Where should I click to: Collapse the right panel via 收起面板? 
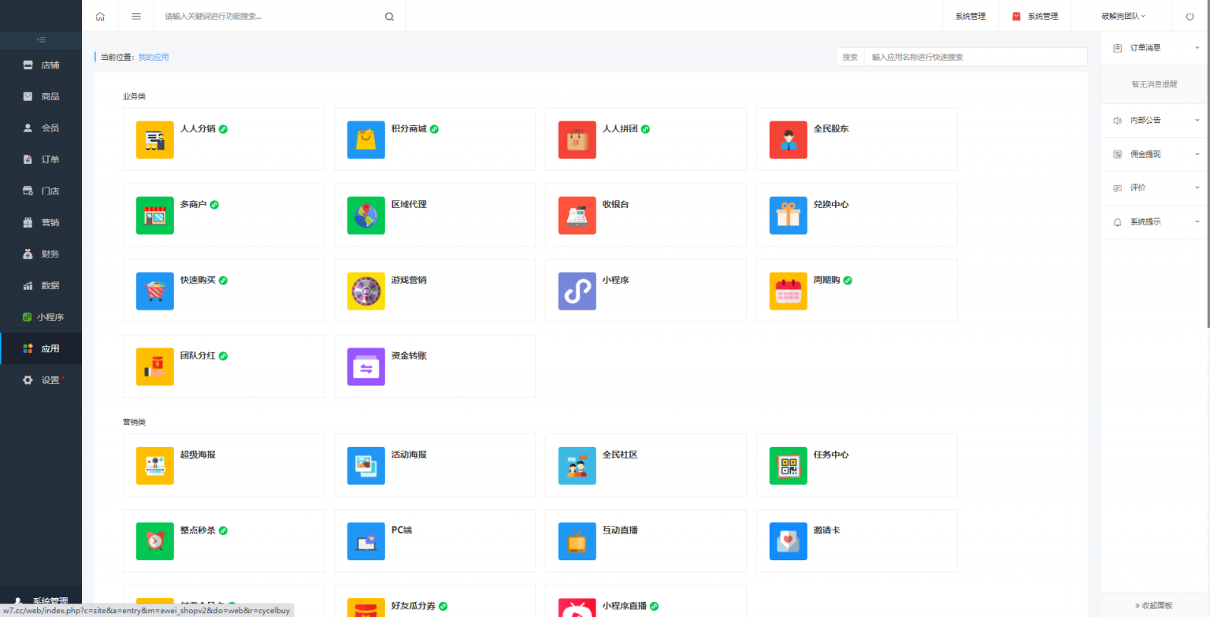[1153, 605]
